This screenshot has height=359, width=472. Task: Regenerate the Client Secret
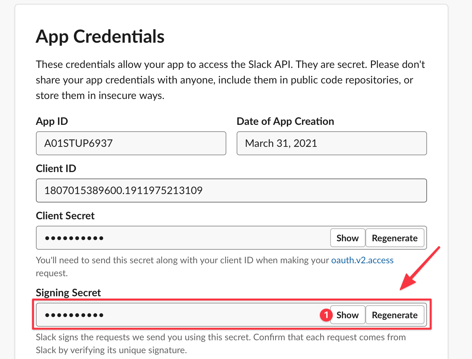point(394,238)
